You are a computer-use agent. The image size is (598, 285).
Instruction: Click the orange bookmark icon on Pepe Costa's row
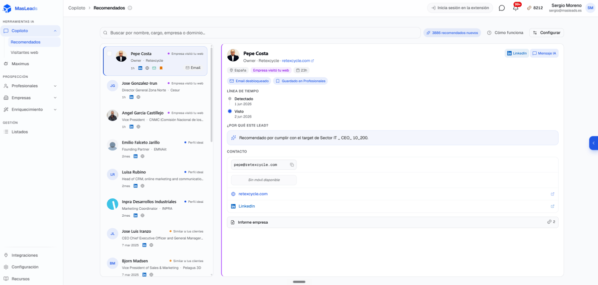(x=161, y=68)
